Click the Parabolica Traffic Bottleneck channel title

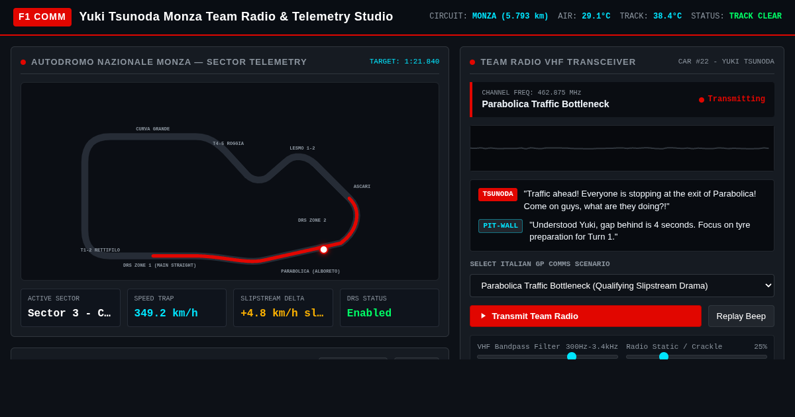point(545,104)
